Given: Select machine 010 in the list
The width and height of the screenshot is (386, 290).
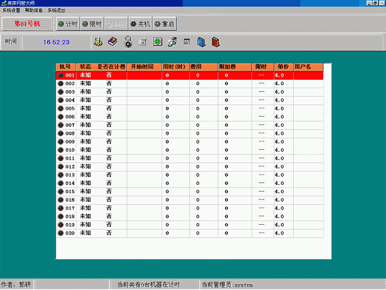Looking at the screenshot, I should [x=69, y=150].
